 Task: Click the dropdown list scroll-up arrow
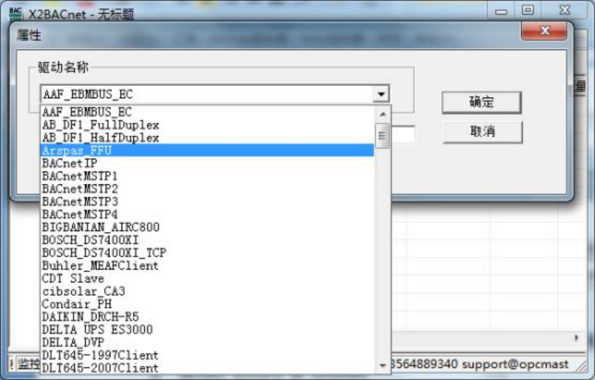[383, 114]
